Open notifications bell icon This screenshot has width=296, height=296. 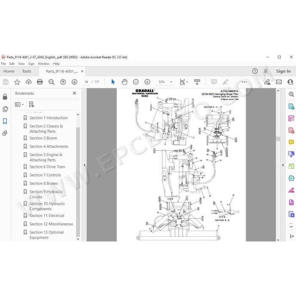click(x=266, y=71)
